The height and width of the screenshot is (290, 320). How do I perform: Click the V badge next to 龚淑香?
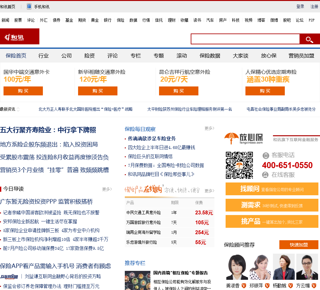[x=244, y=286]
